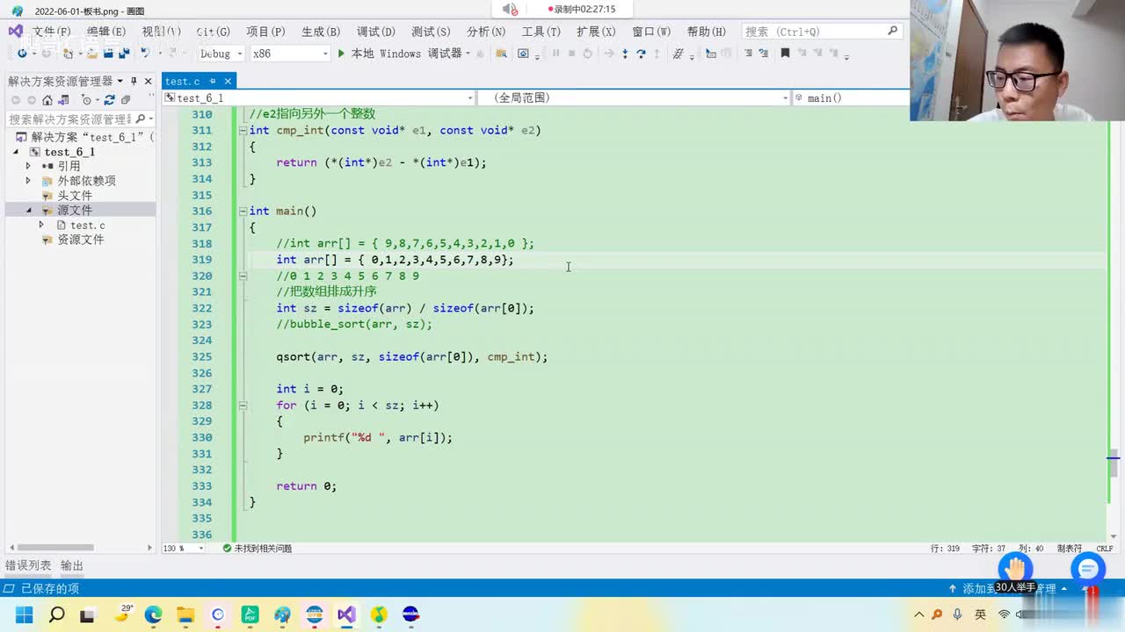Open the 编辑(E) menu

(106, 32)
